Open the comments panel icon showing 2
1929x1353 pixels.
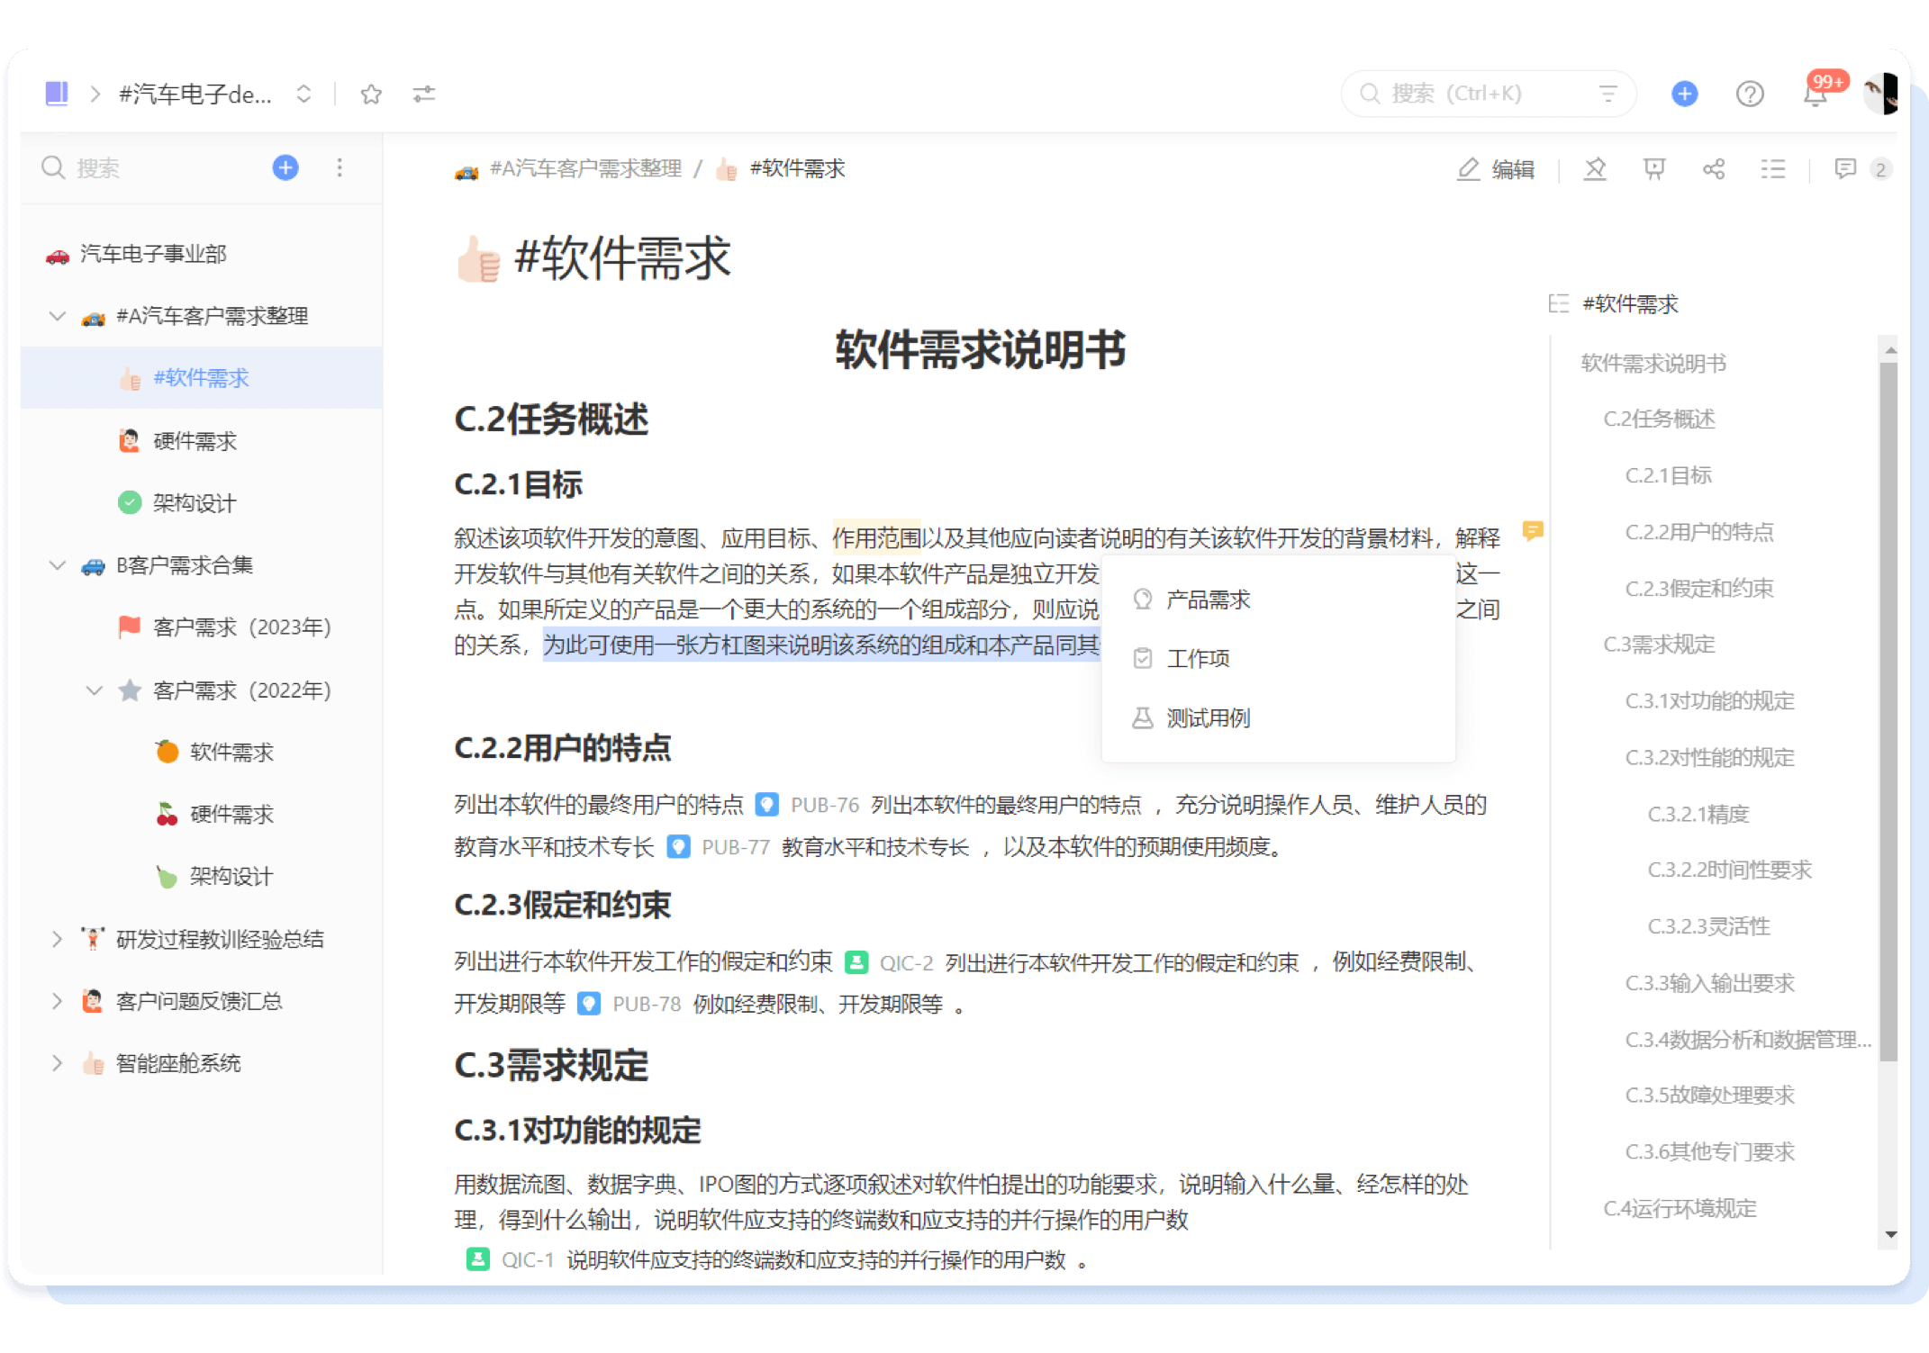1862,169
